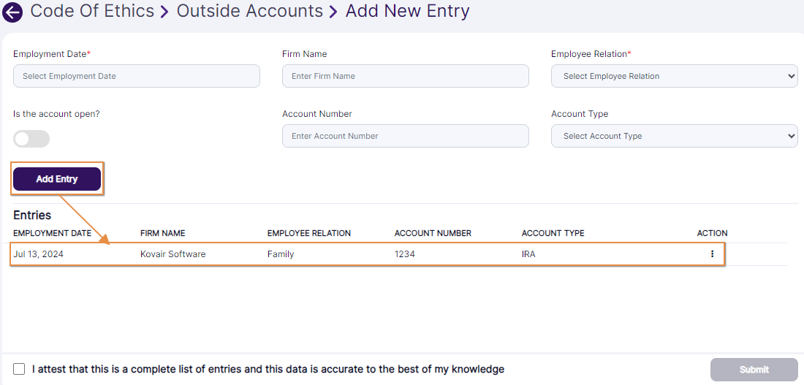The height and width of the screenshot is (385, 804).
Task: Navigate to Outside Accounts breadcrumb
Action: coord(250,12)
